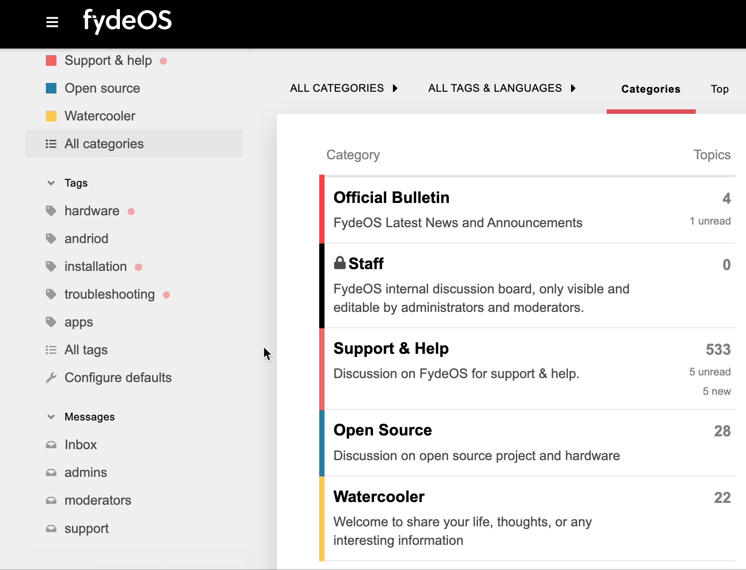Click the All categories list icon
746x570 pixels.
pyautogui.click(x=51, y=144)
